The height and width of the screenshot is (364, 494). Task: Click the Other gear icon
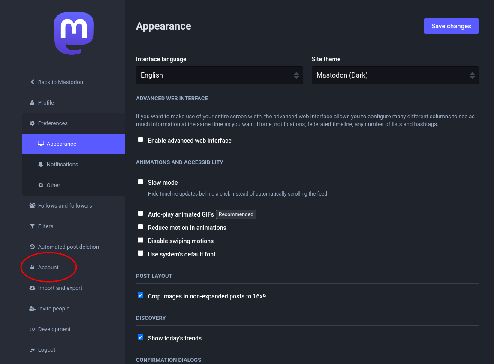click(x=41, y=185)
